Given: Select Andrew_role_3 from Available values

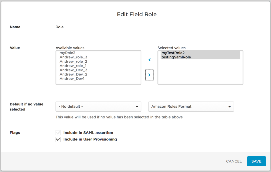Looking at the screenshot, I should point(73,57).
